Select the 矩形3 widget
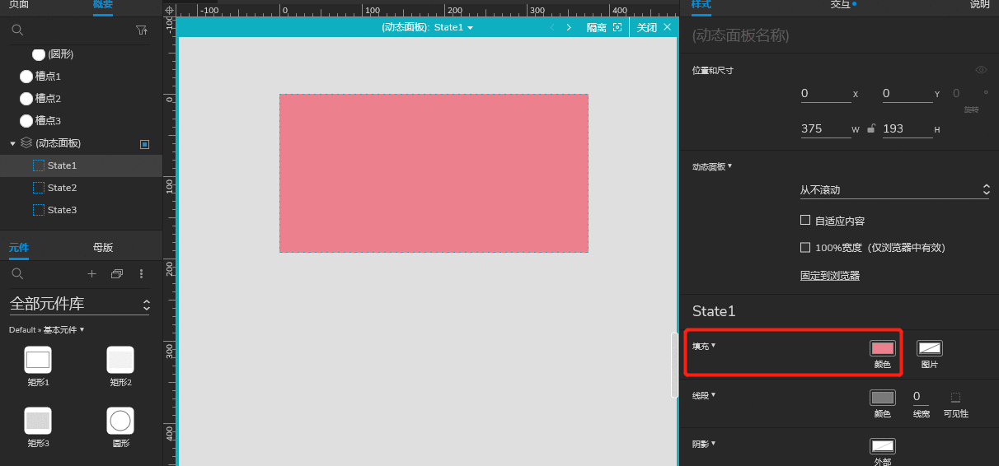 click(38, 427)
